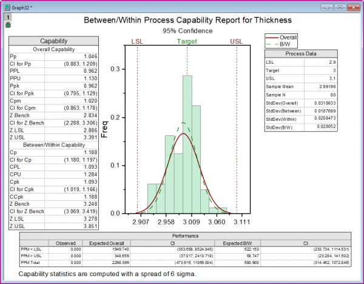Viewport: 364px width, 284px height.
Task: Select the Process Data table header
Action: (x=301, y=53)
